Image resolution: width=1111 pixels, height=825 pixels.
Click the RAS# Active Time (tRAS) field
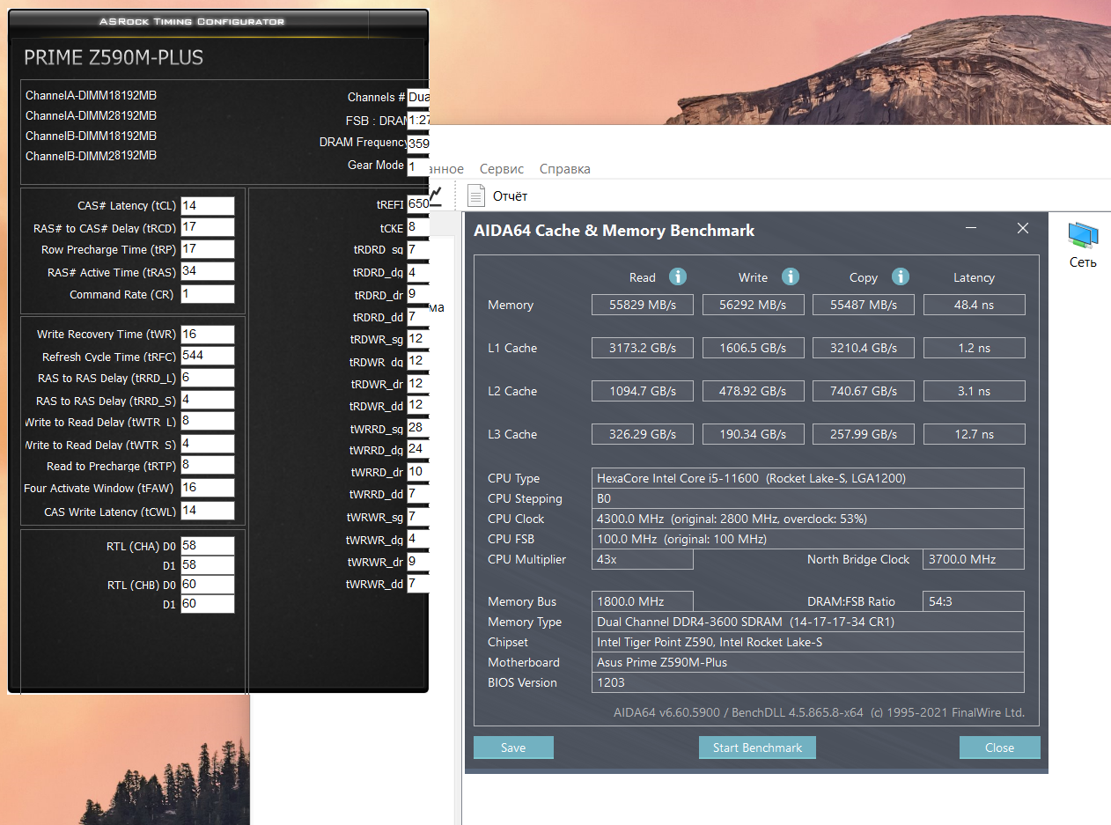tap(208, 271)
